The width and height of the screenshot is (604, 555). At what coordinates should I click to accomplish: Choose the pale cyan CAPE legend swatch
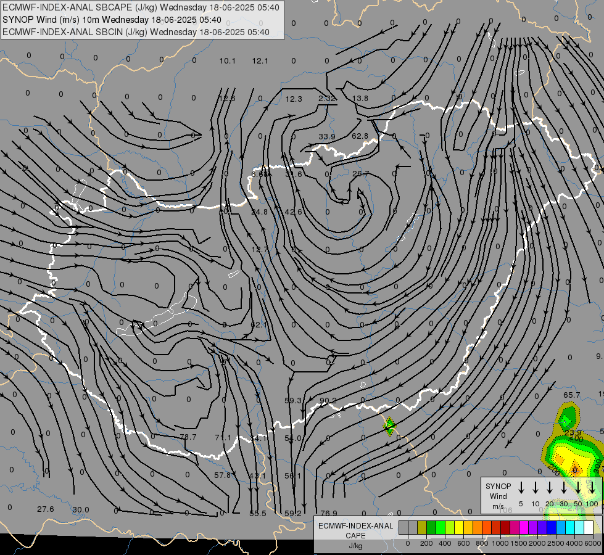(579, 527)
